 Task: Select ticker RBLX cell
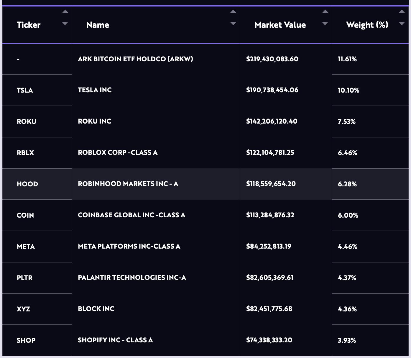click(37, 153)
